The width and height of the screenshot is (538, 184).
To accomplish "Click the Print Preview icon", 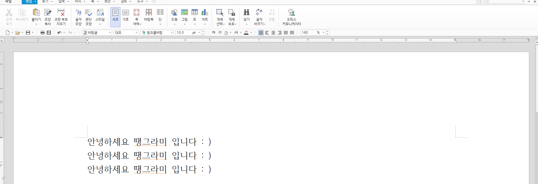I will tap(49, 33).
